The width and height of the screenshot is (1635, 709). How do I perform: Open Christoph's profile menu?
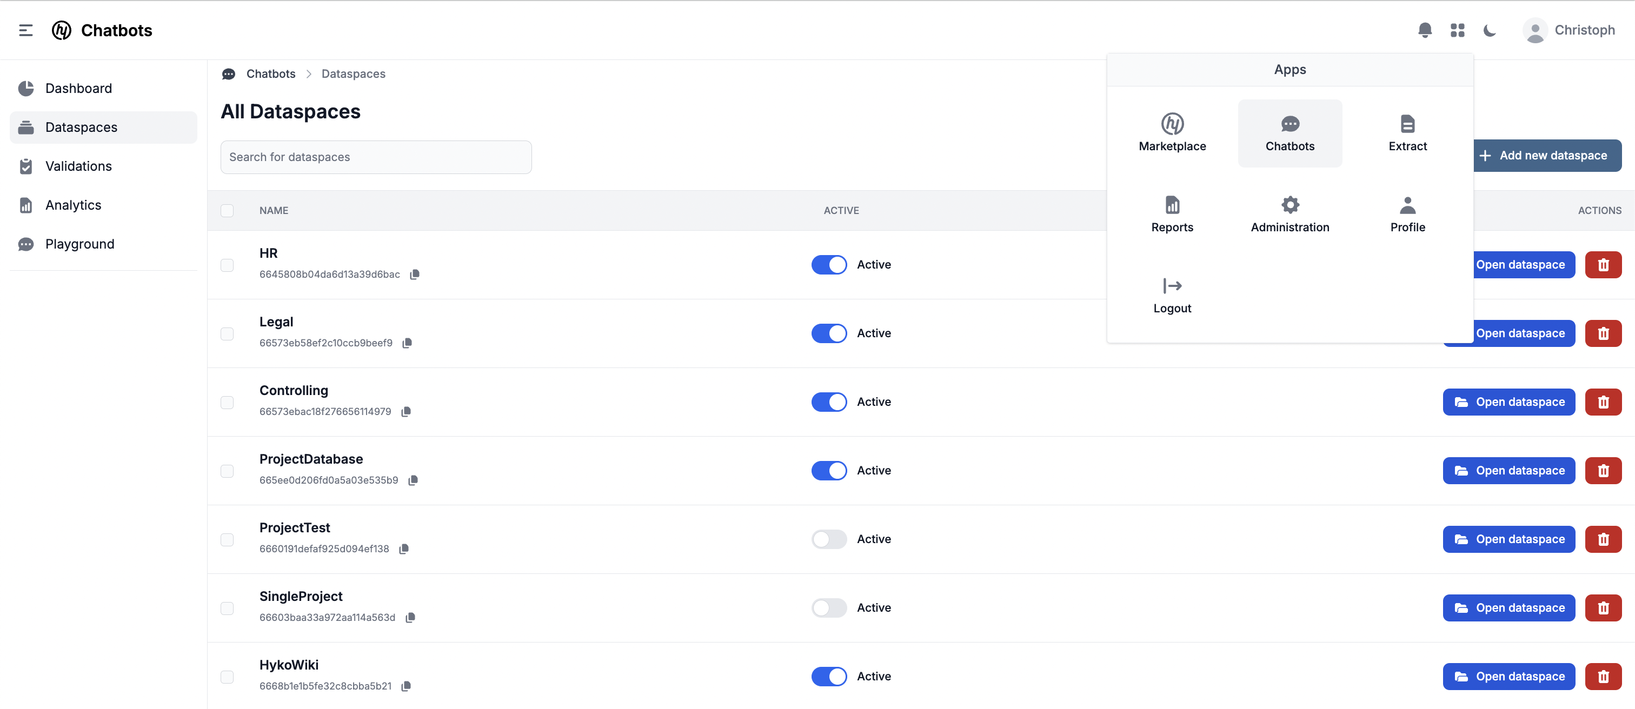tap(1569, 30)
